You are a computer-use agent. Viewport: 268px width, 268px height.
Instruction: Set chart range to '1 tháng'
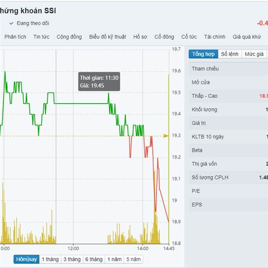pyautogui.click(x=50, y=259)
